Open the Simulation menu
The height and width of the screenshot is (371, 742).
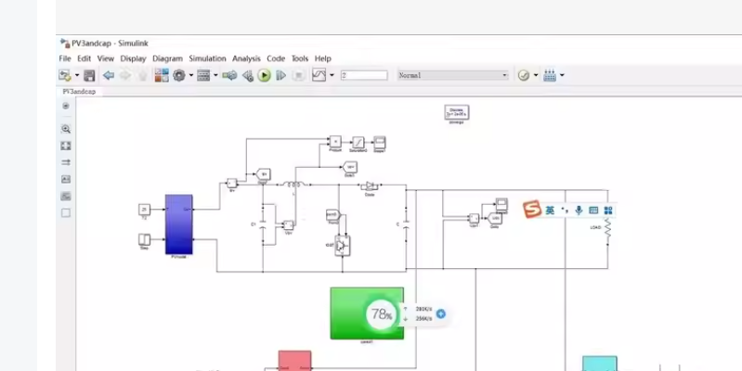point(207,58)
